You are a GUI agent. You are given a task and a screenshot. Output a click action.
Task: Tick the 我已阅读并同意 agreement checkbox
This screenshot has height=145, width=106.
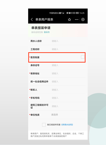44,125
